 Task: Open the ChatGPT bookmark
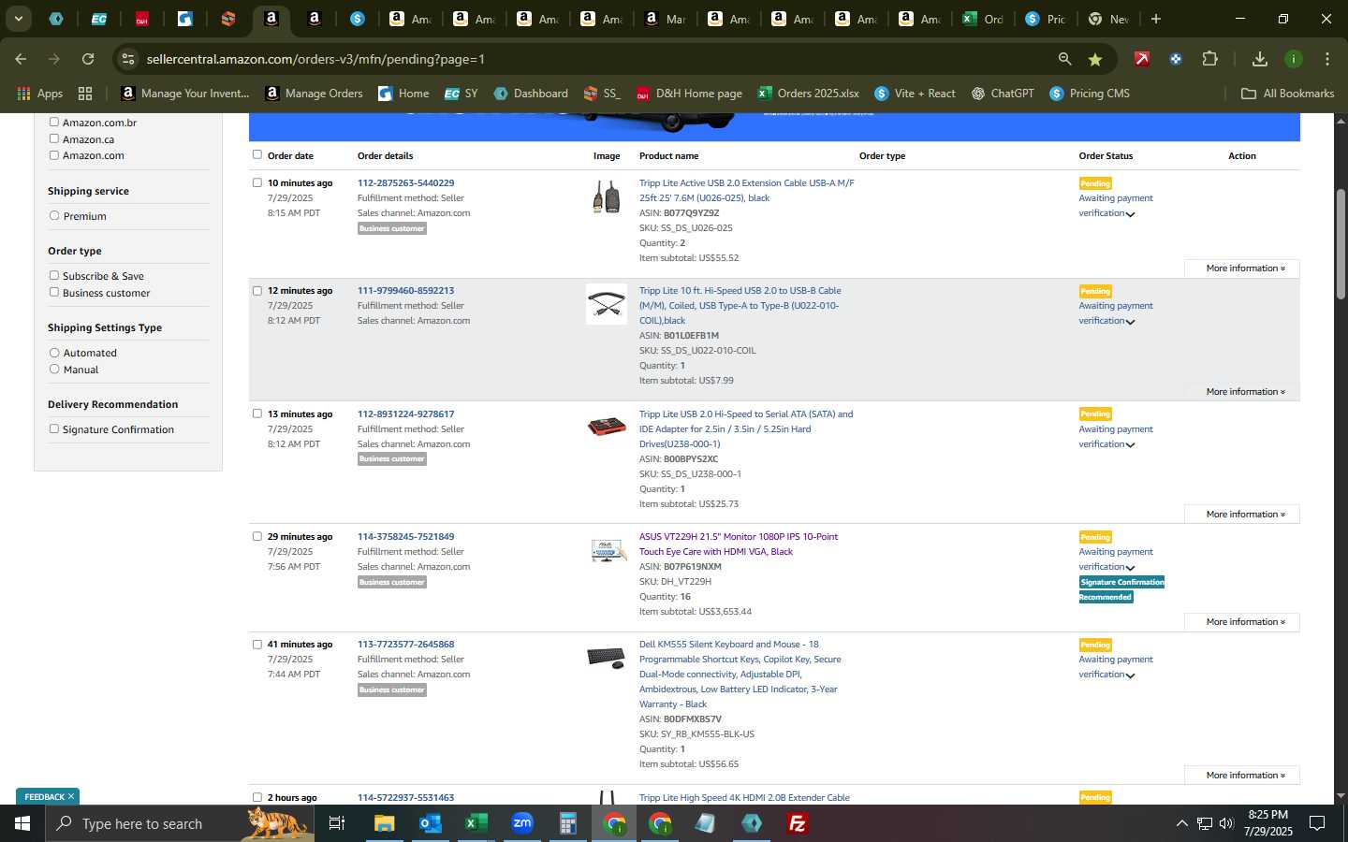click(1003, 94)
